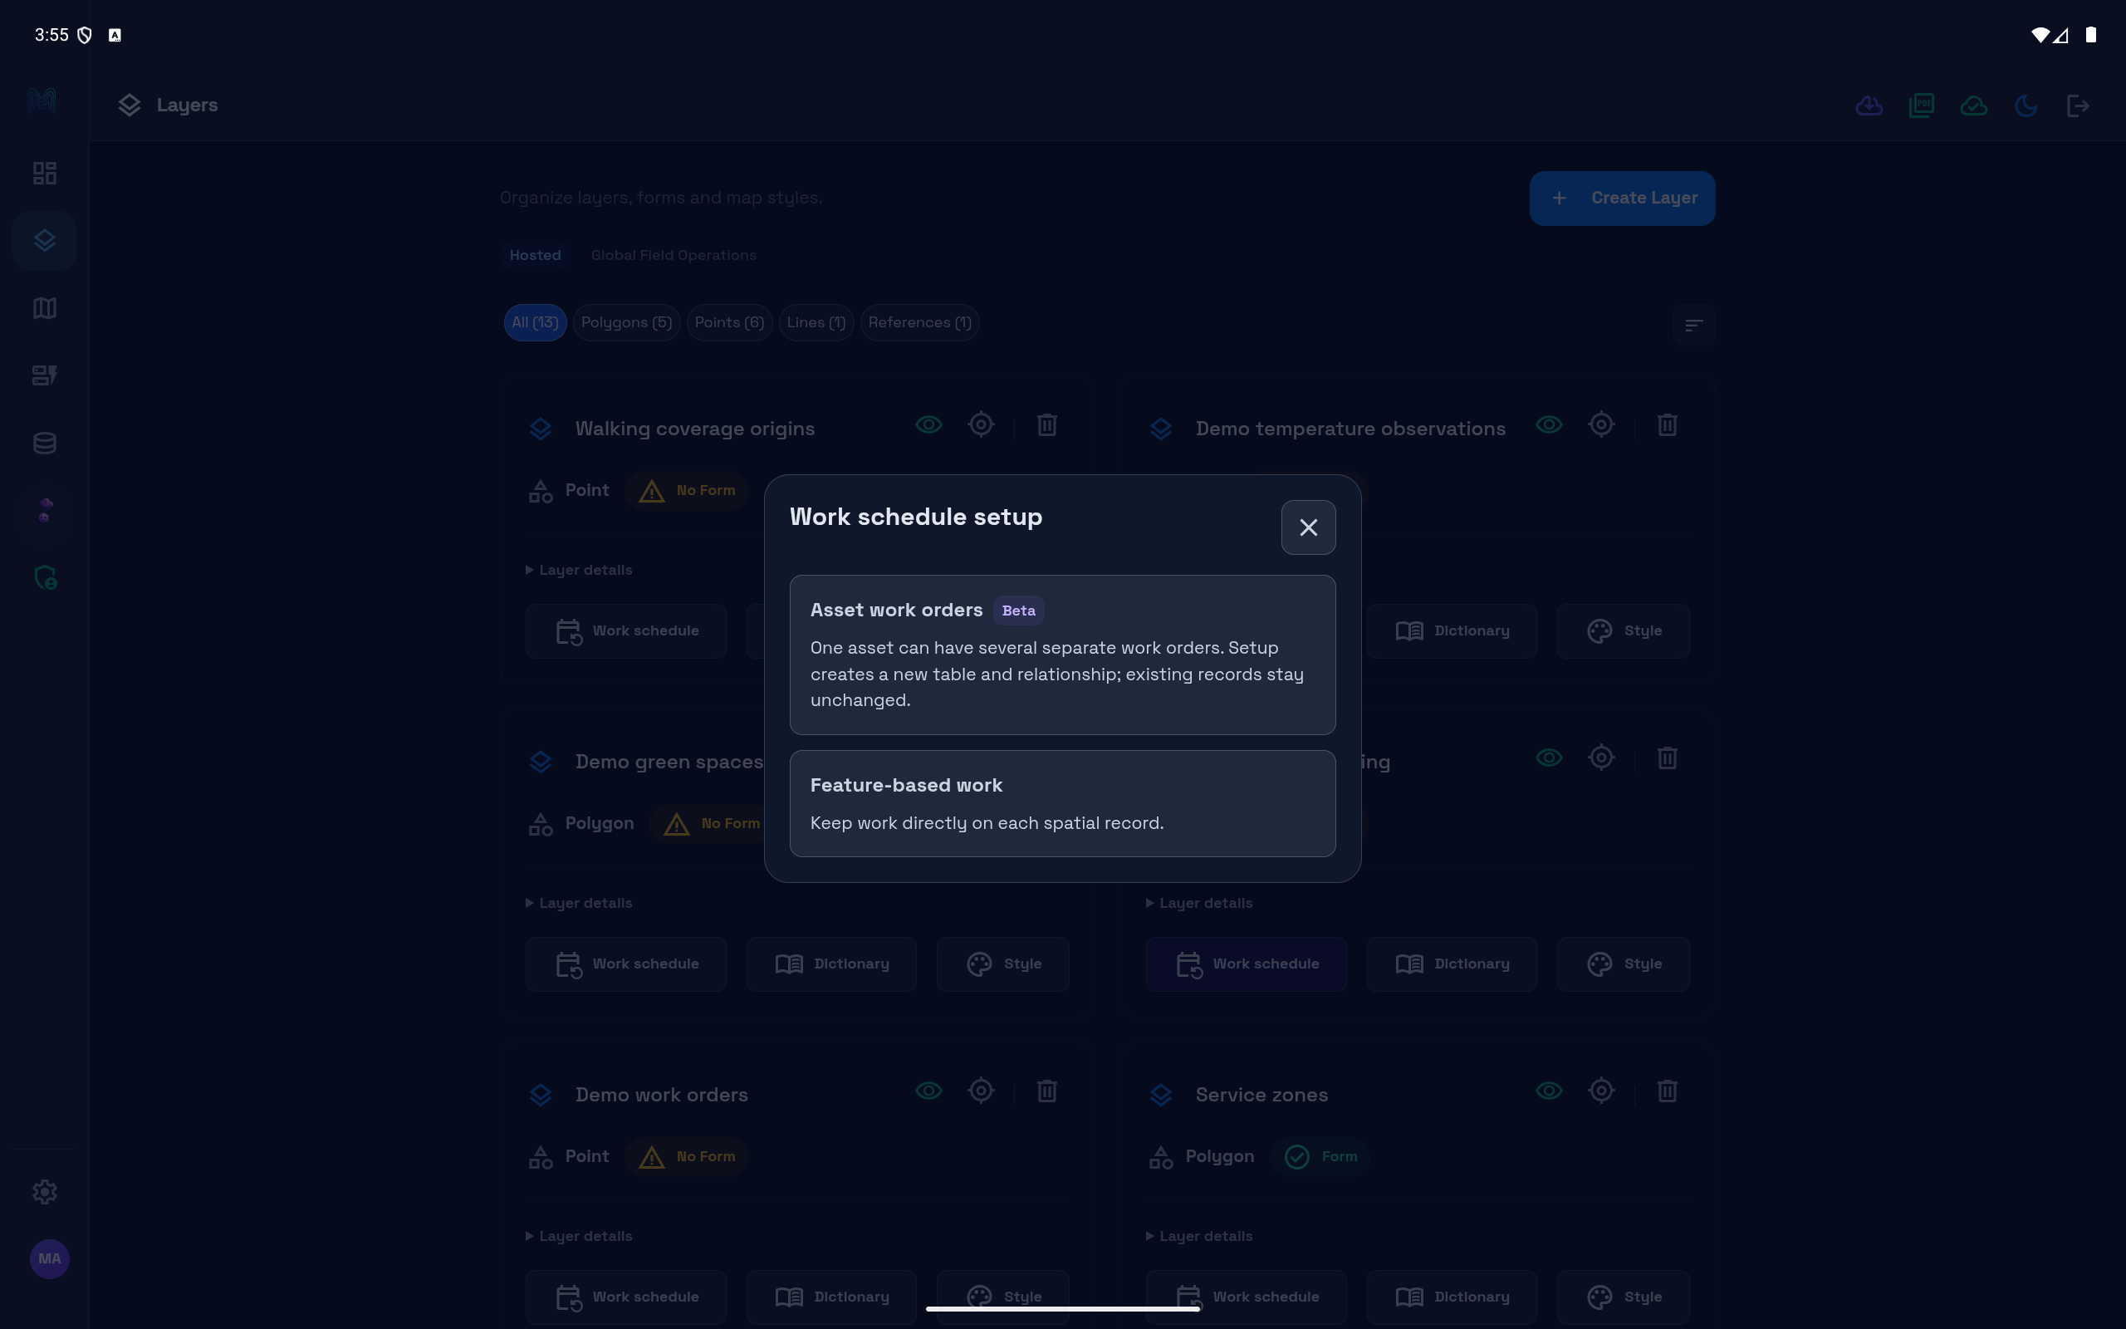
Task: Open the purple cubes sidebar icon
Action: pyautogui.click(x=45, y=510)
